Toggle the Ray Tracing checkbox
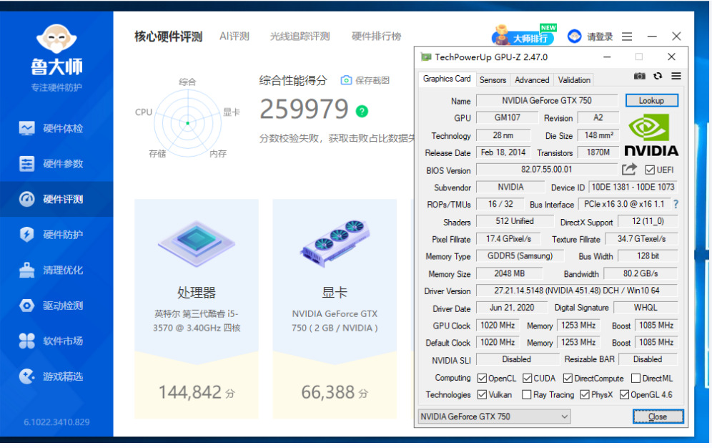This screenshot has width=712, height=448. coord(527,395)
